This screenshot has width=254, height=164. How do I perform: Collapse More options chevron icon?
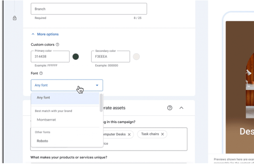tap(33, 34)
